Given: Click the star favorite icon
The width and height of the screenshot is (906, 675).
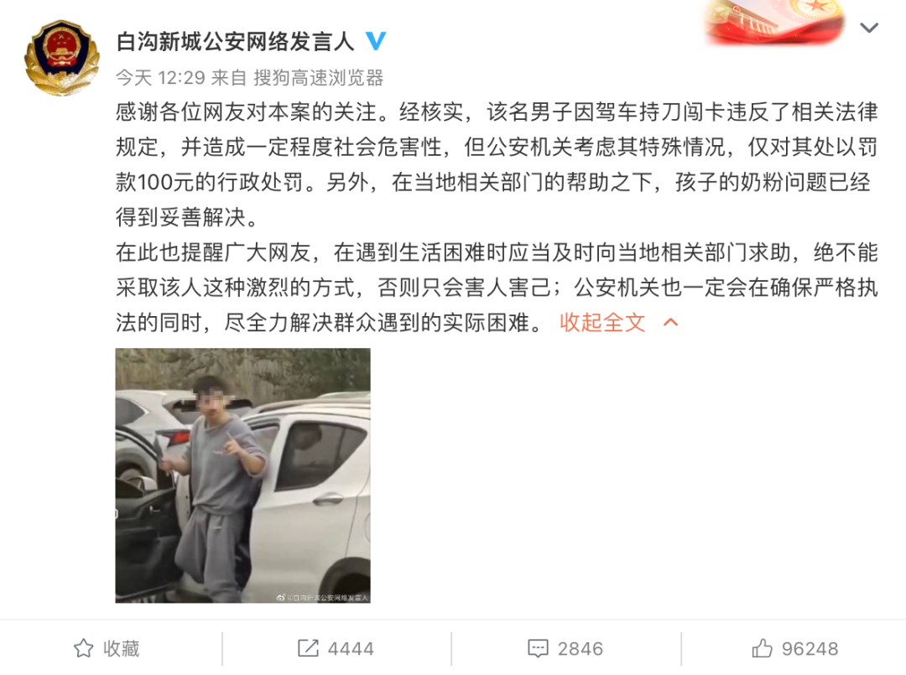Looking at the screenshot, I should [x=83, y=648].
